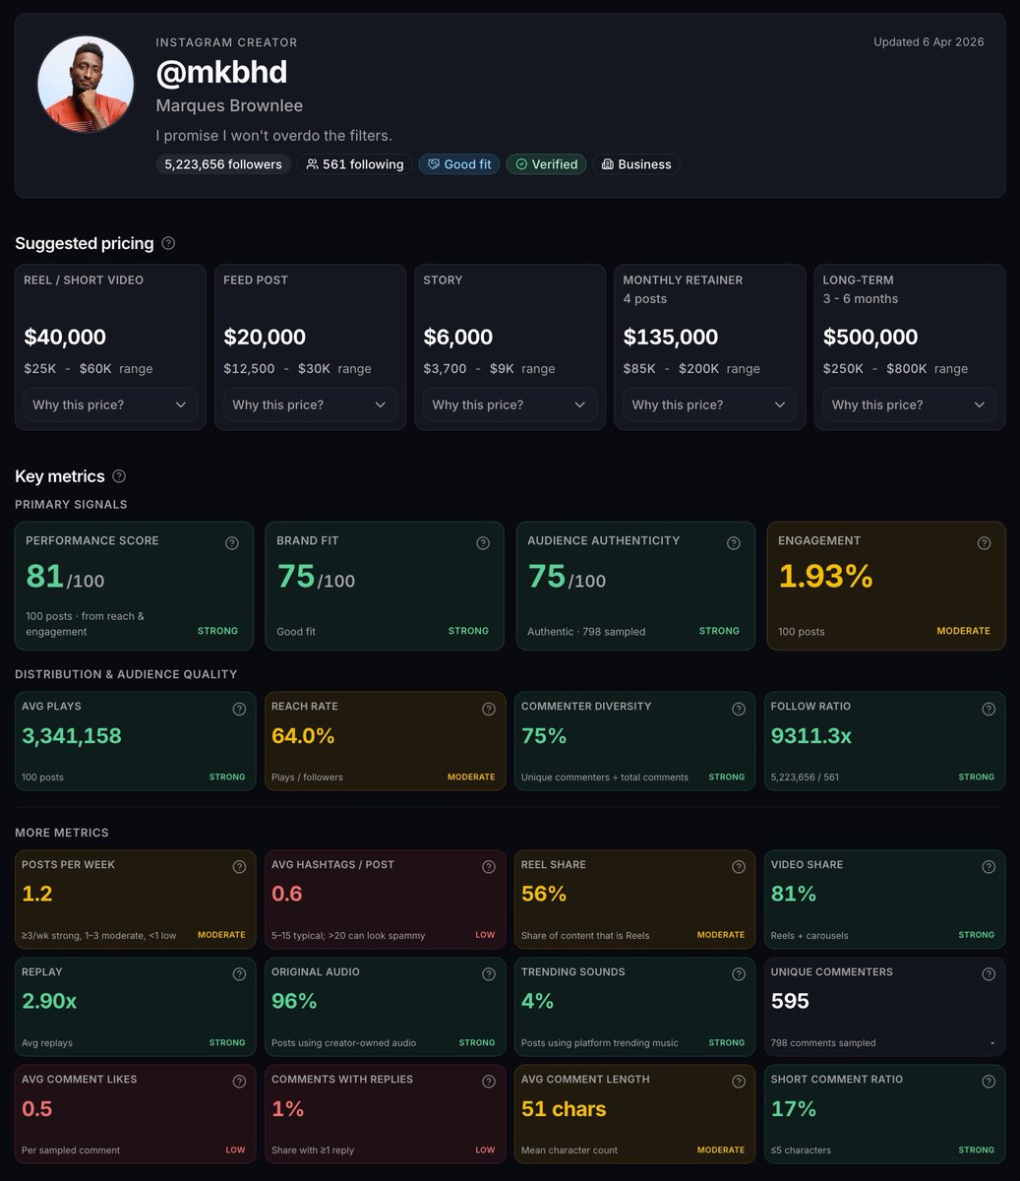Click the bio line about filters
The height and width of the screenshot is (1181, 1020).
[273, 135]
